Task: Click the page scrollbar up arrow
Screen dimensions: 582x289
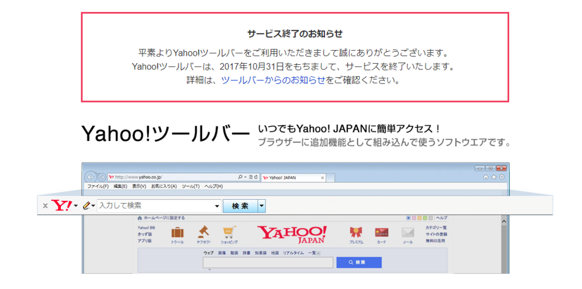Action: click(x=504, y=221)
